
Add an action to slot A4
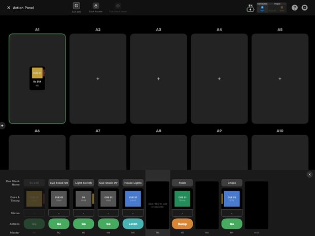[x=219, y=79]
